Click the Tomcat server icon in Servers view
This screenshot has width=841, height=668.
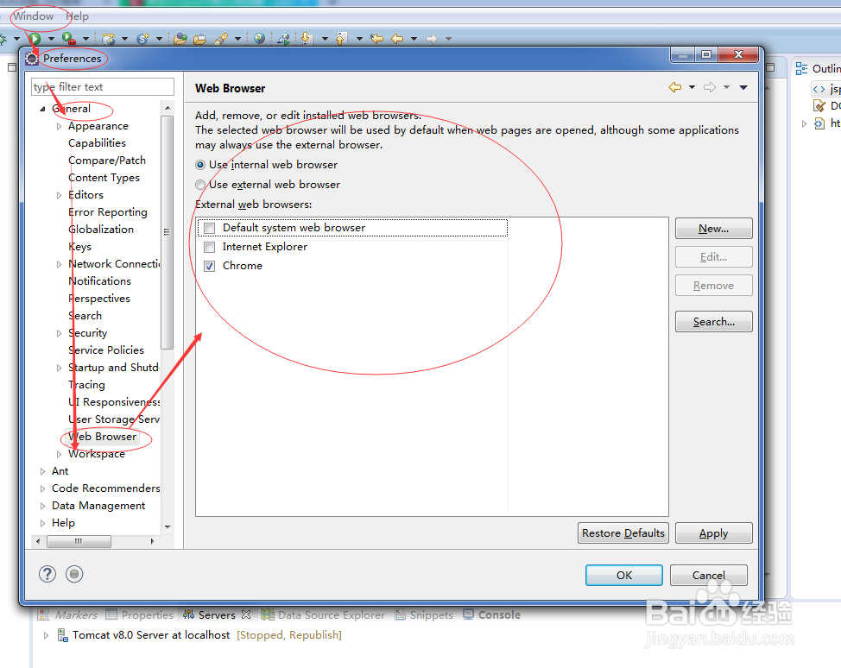63,635
